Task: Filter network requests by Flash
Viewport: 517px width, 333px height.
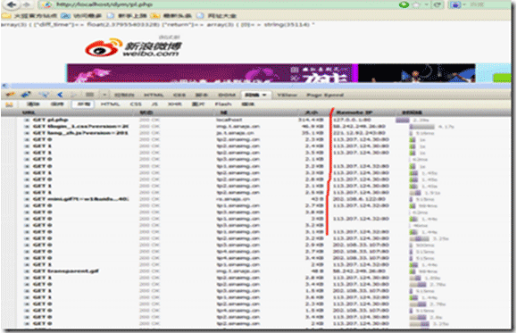Action: (223, 104)
